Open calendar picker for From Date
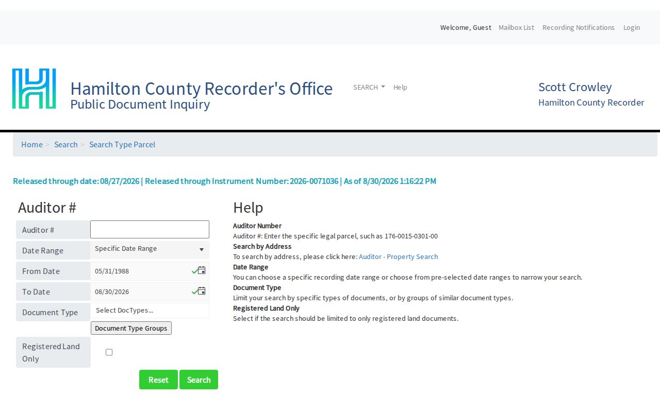 click(x=202, y=270)
